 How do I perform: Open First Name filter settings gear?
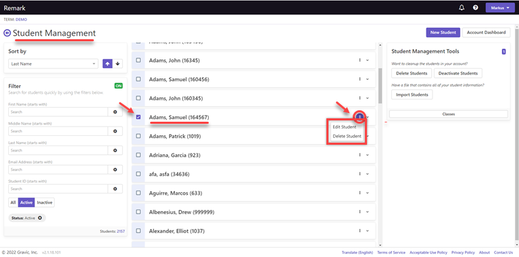coord(115,112)
